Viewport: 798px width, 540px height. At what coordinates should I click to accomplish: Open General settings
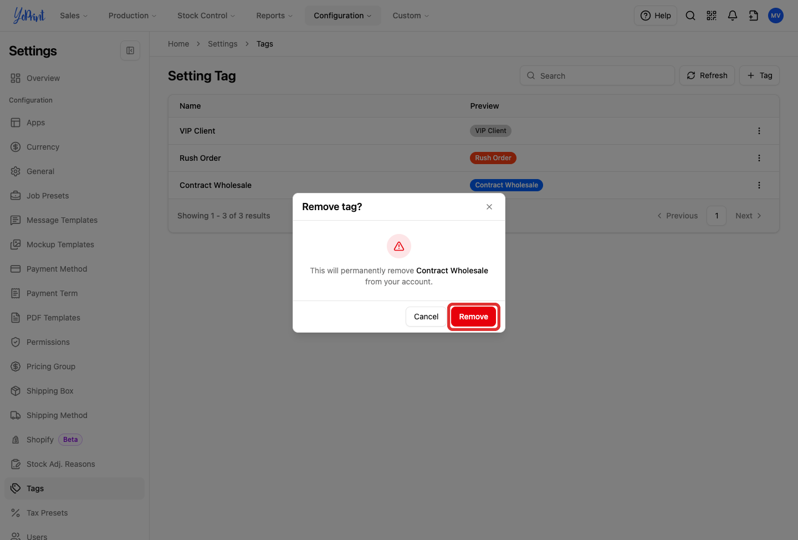(x=74, y=171)
